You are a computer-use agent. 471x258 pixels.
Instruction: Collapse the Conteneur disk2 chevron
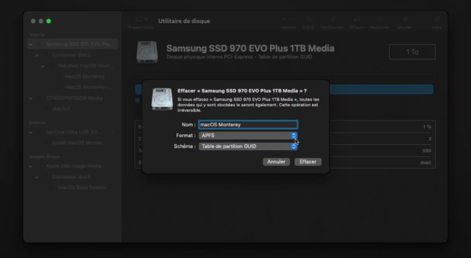pyautogui.click(x=37, y=55)
